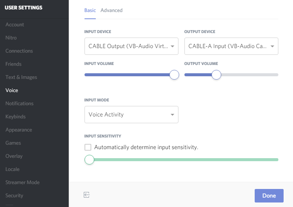Select Voice in the sidebar
The height and width of the screenshot is (207, 293).
coord(12,90)
